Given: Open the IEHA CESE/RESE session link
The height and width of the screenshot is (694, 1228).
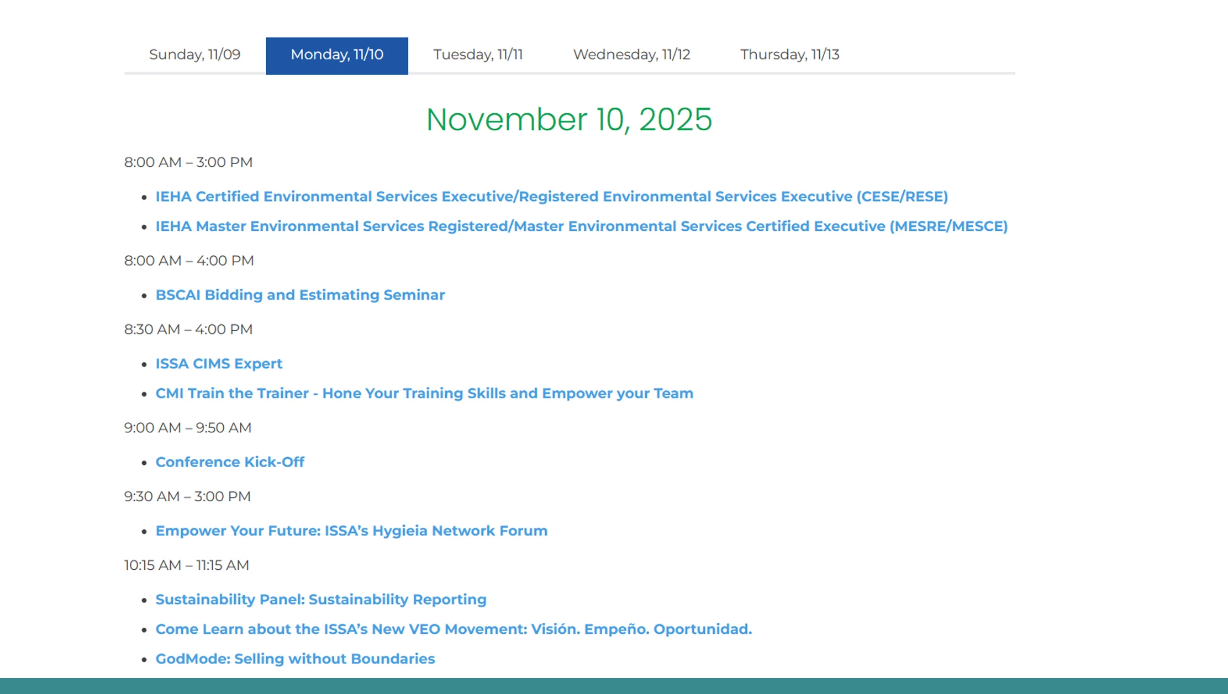Looking at the screenshot, I should [551, 197].
